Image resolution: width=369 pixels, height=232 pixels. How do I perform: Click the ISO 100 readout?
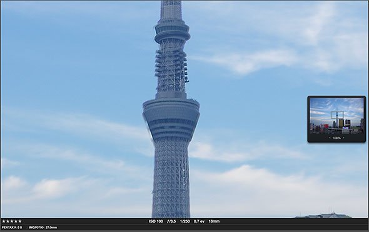click(x=156, y=221)
